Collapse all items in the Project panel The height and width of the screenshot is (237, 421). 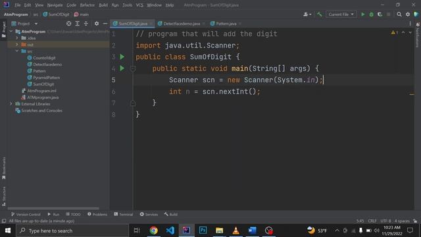click(86, 24)
